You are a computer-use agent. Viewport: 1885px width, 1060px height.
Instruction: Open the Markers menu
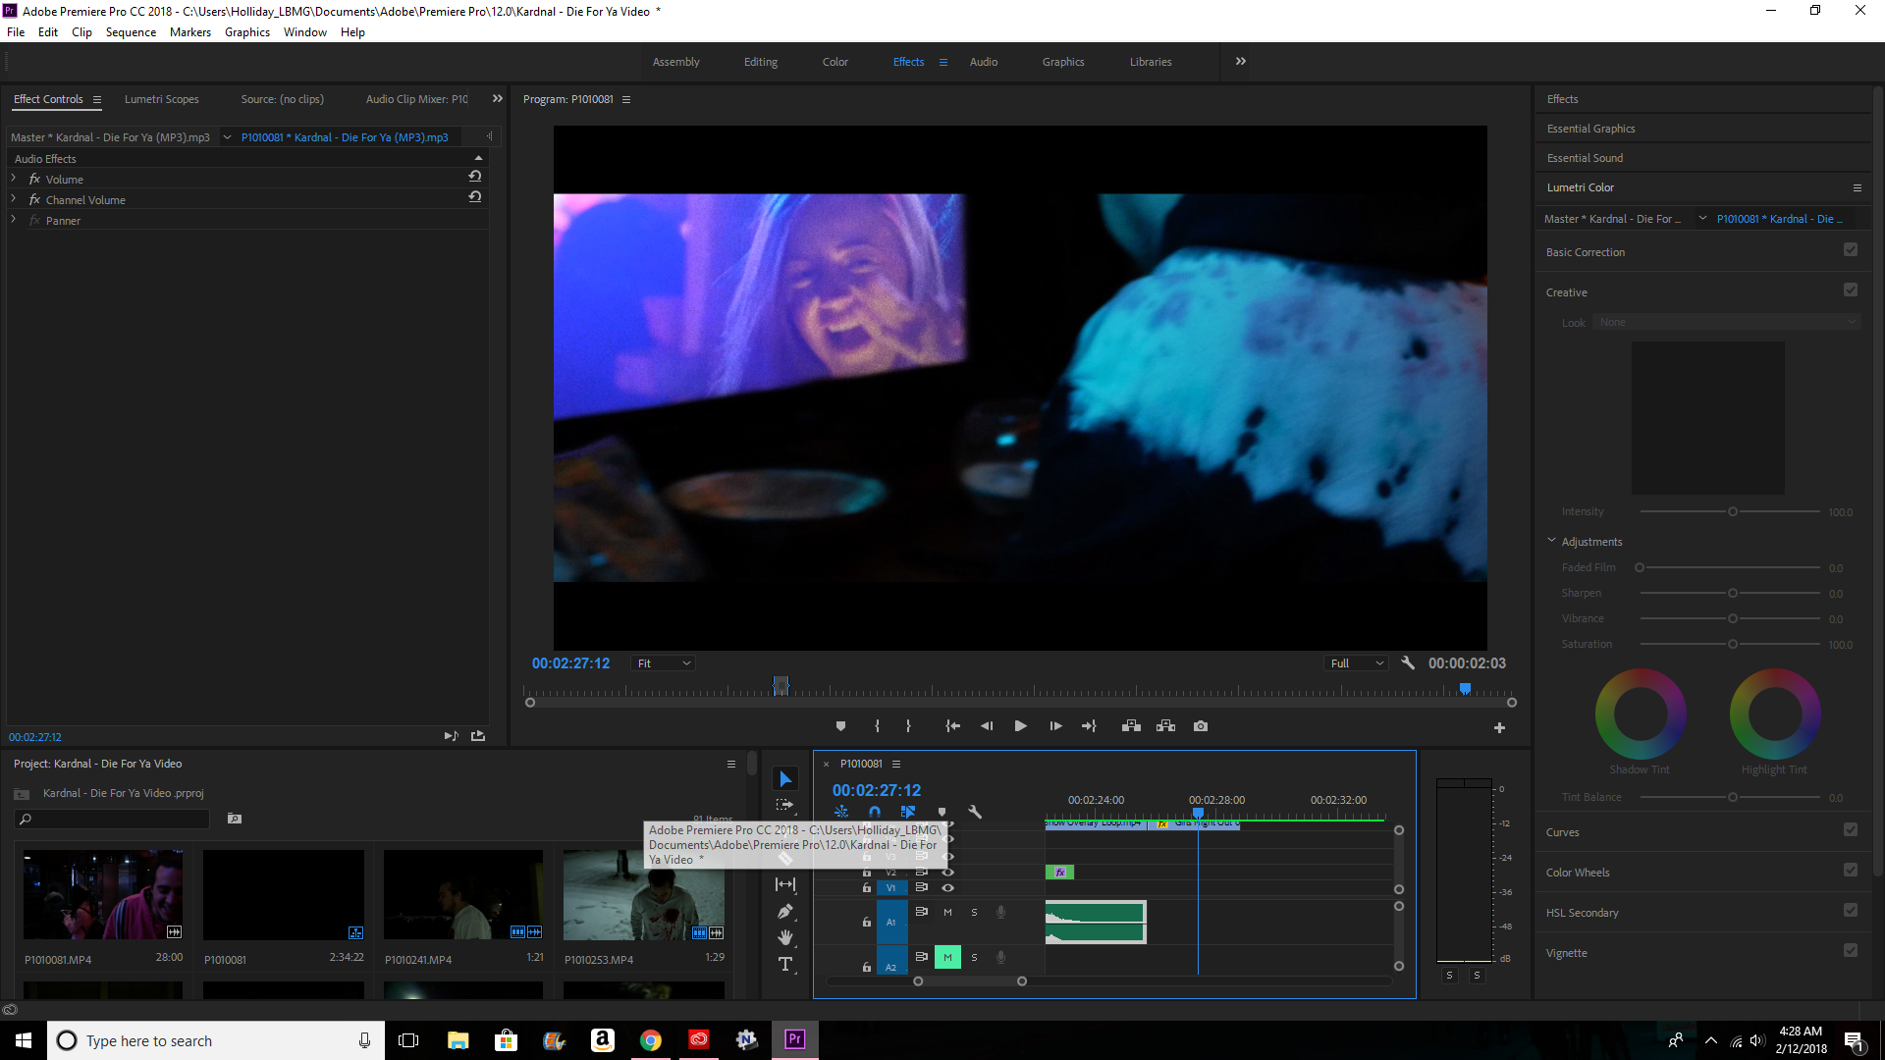190,32
